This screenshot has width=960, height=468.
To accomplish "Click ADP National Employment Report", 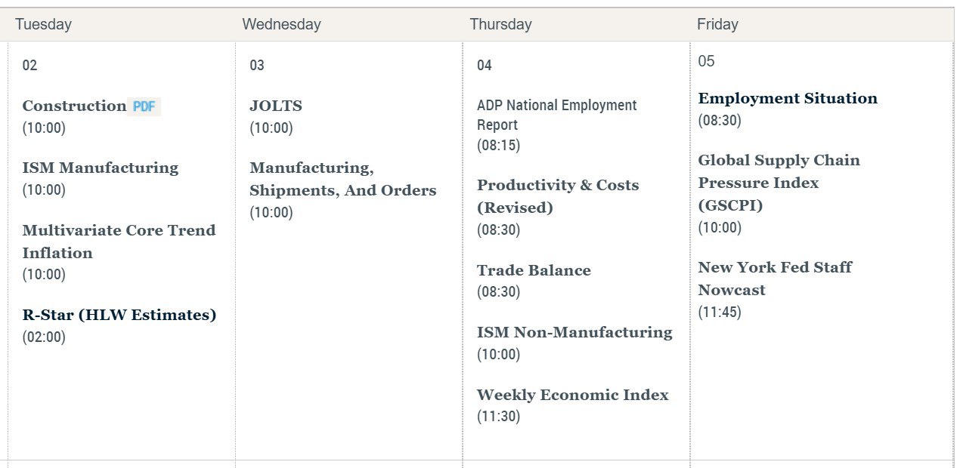I will click(x=557, y=115).
